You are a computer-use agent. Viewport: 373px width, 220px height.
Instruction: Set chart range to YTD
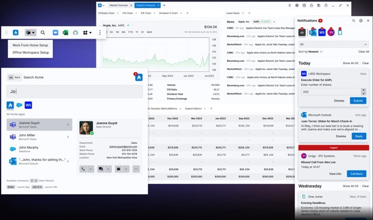coord(131,32)
